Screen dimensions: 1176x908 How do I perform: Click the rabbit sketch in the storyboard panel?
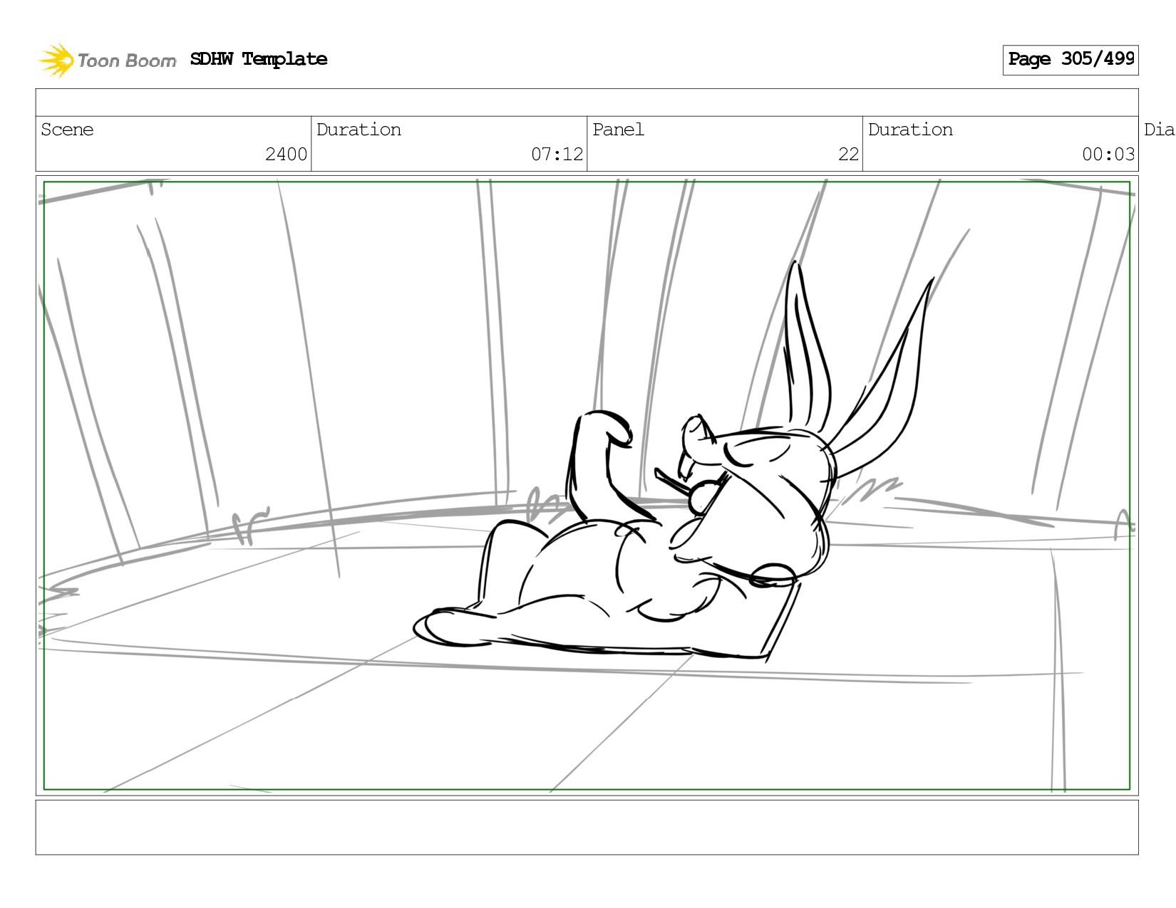pyautogui.click(x=674, y=463)
